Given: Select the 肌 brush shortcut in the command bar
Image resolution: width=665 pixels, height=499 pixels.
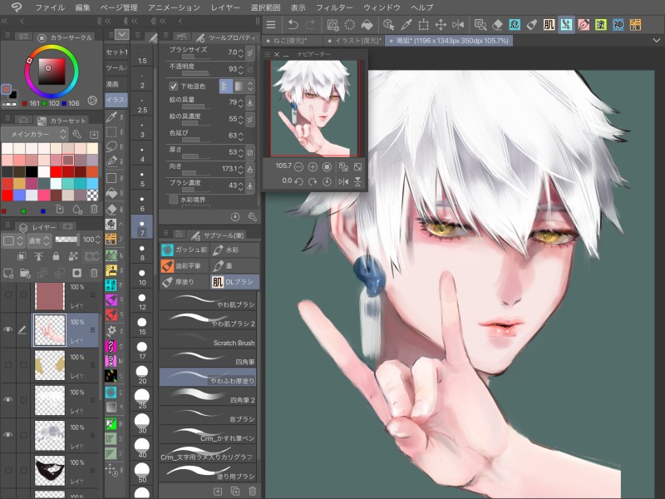Looking at the screenshot, I should [x=549, y=25].
